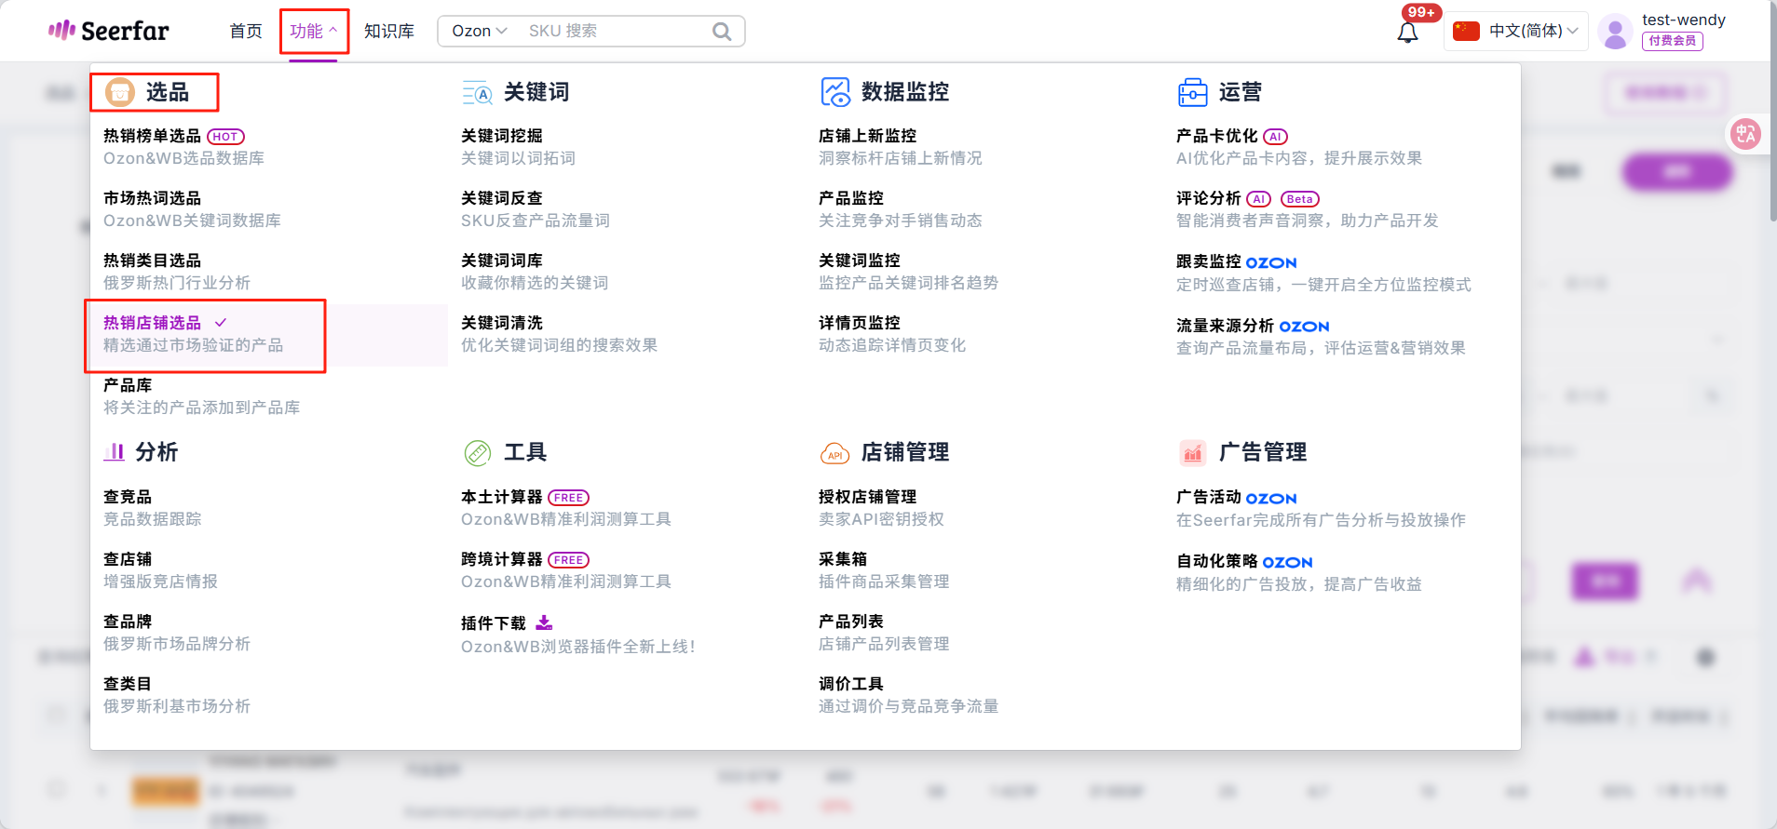Screen dimensions: 1777x829
Task: Click the FREE badge beside 跨境计算器
Action: (x=568, y=559)
